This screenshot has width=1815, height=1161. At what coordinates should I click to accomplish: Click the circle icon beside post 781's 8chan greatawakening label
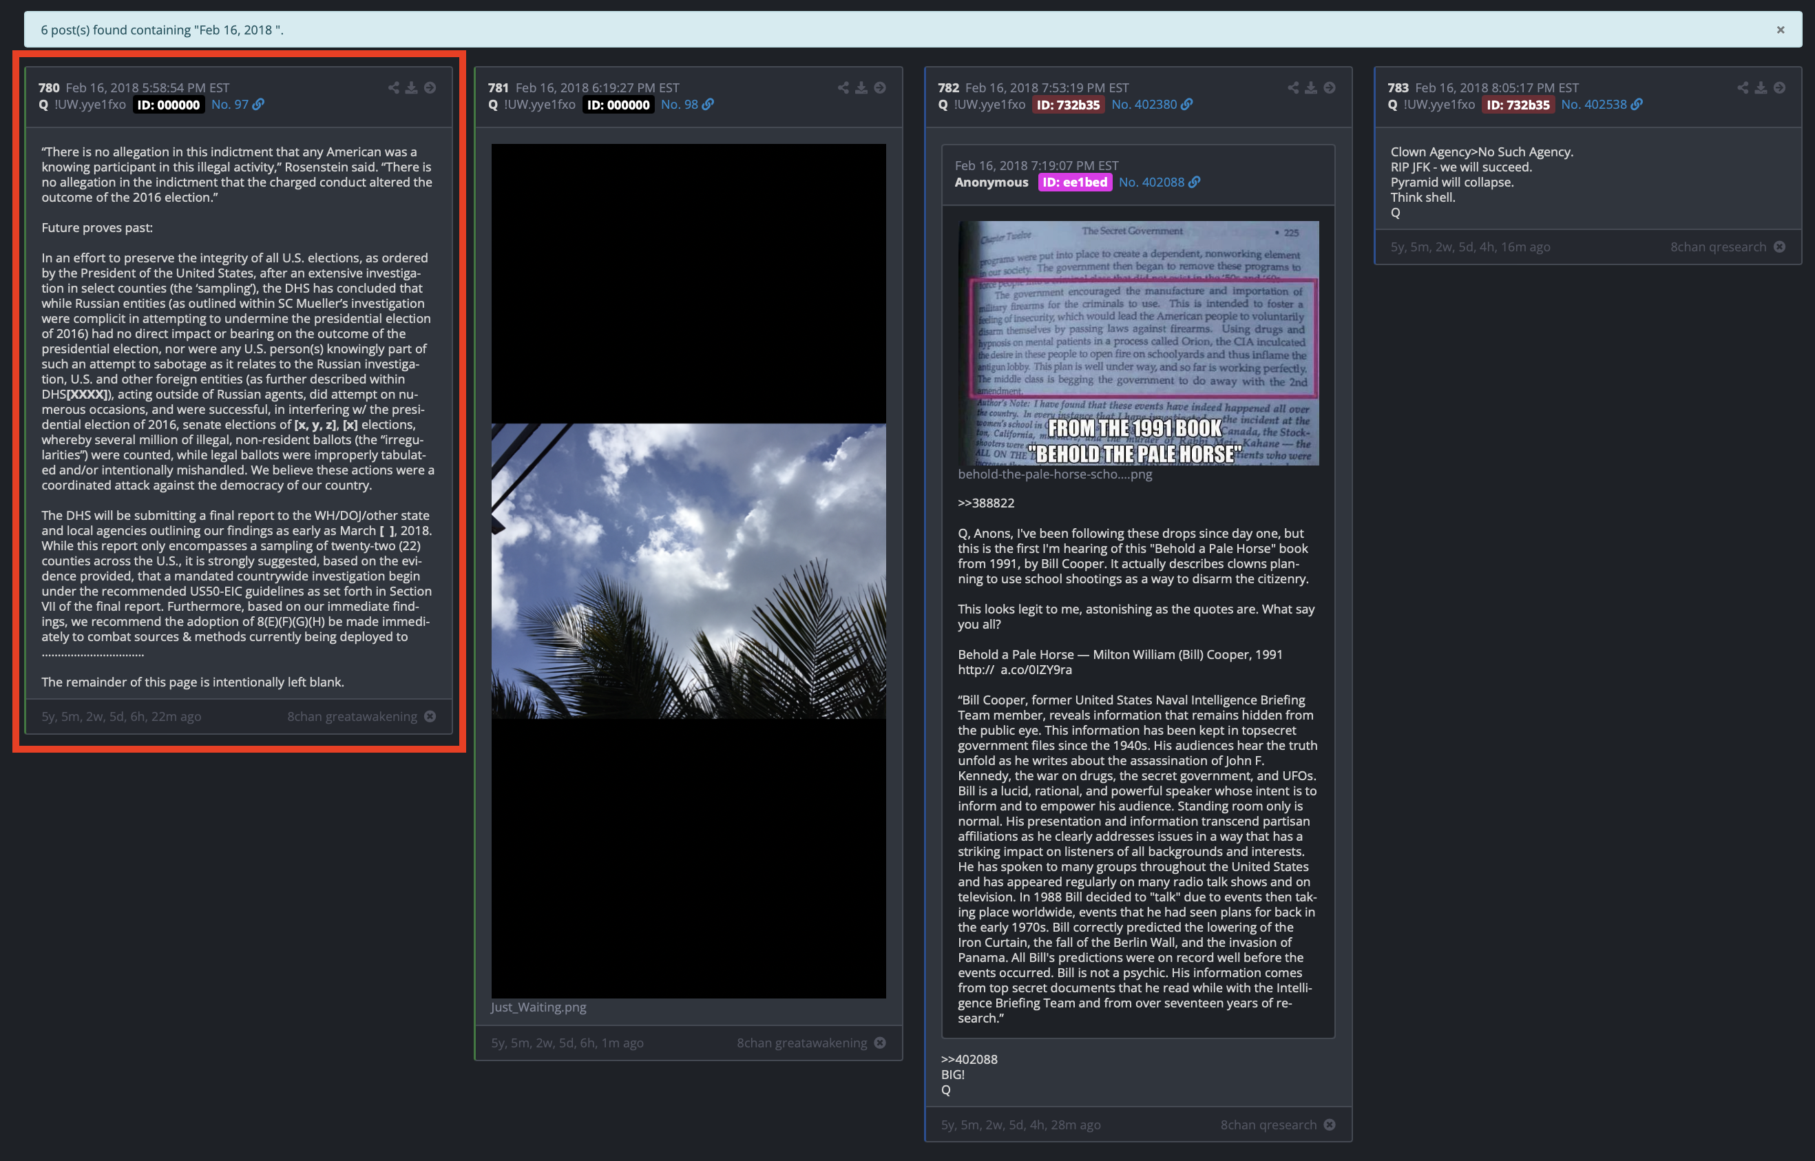pyautogui.click(x=879, y=1043)
